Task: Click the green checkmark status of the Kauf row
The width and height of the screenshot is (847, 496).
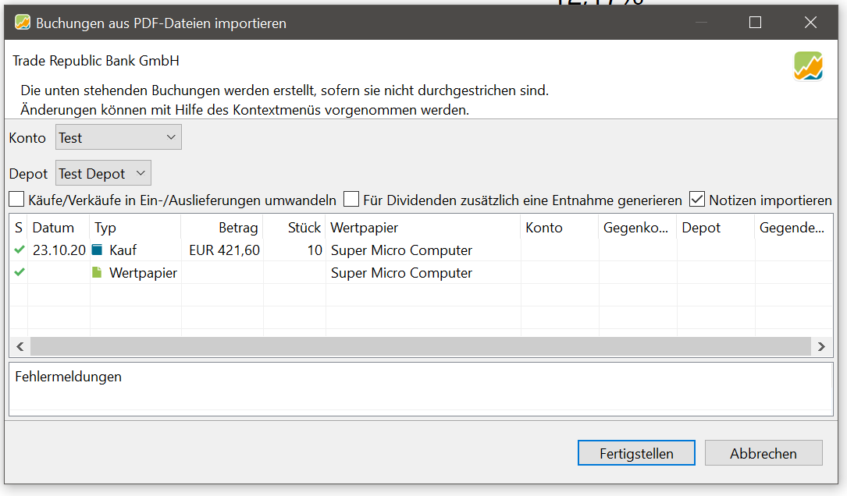Action: coord(20,250)
